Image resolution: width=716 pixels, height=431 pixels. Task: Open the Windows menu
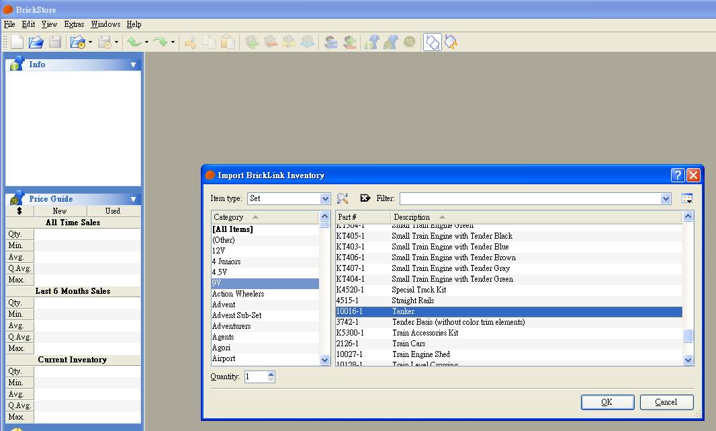point(105,24)
